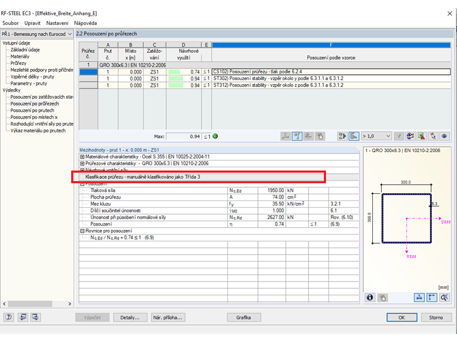
Task: Select Posouzení po prutech tree item
Action: (x=32, y=110)
